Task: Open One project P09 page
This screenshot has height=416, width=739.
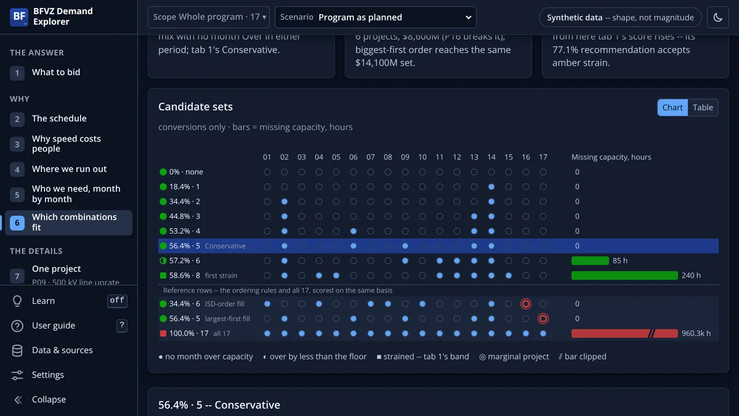Action: pos(68,274)
